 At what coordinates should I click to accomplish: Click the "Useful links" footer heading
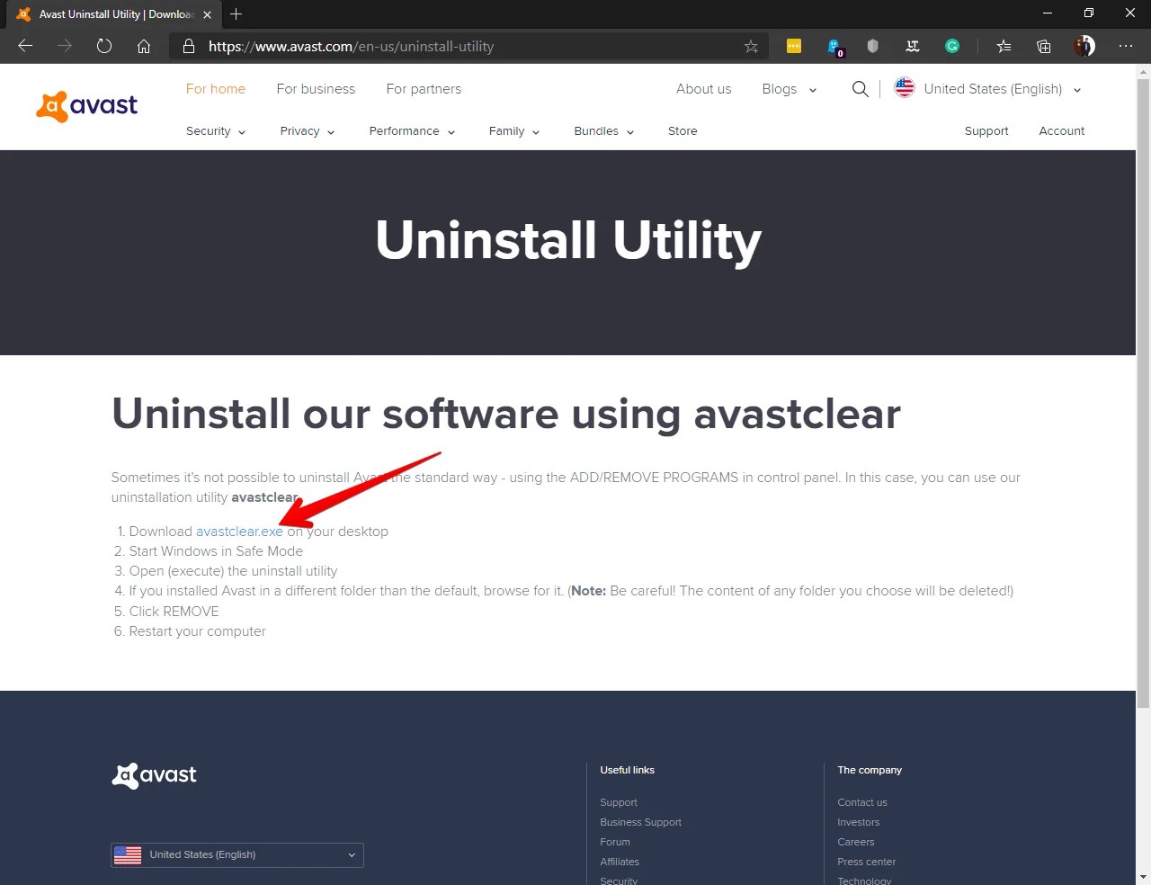[x=628, y=770]
